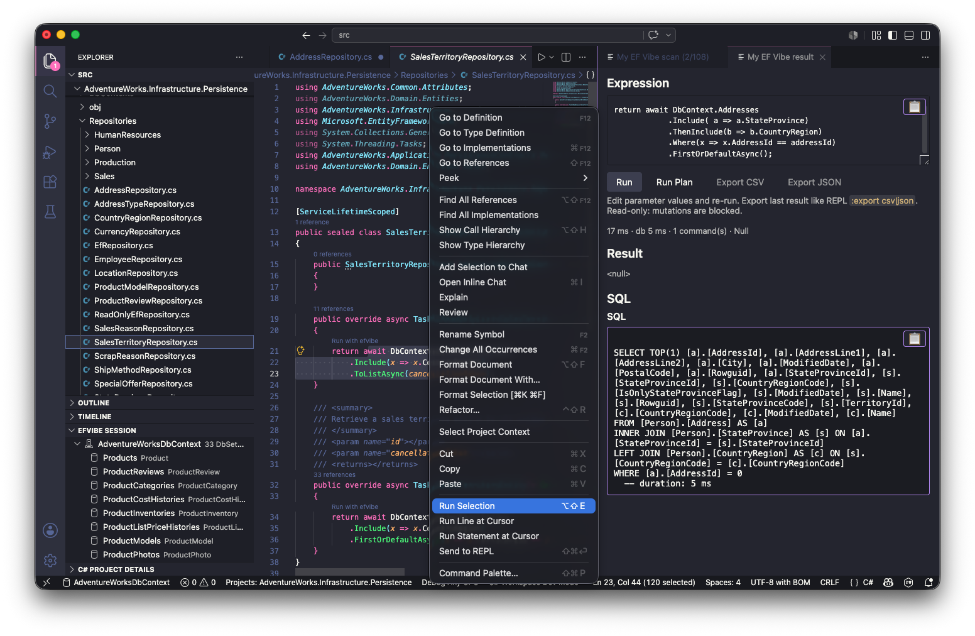Choose Command Palette menu entry

tap(513, 573)
